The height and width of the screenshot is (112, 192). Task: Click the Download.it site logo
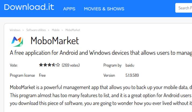[x=29, y=7]
